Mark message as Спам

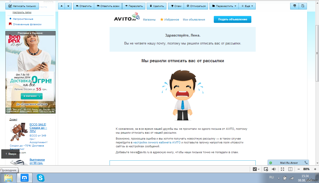point(176,6)
